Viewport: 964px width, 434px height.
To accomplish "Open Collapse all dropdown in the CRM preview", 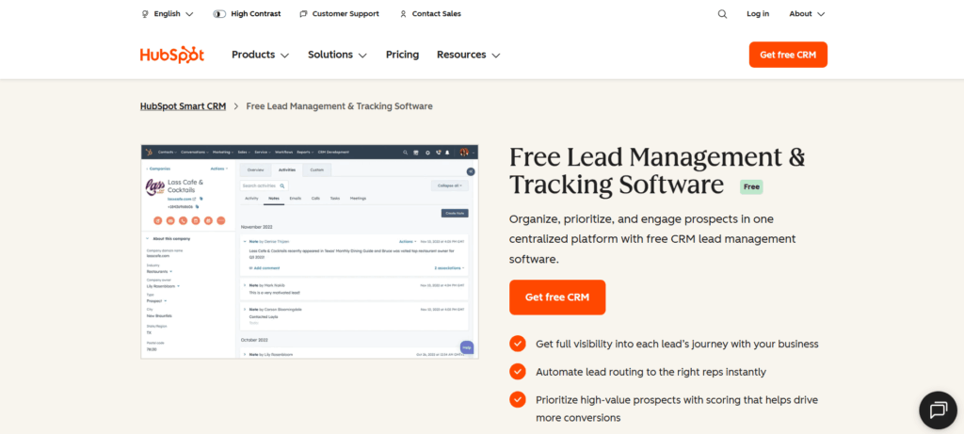I will [x=449, y=185].
